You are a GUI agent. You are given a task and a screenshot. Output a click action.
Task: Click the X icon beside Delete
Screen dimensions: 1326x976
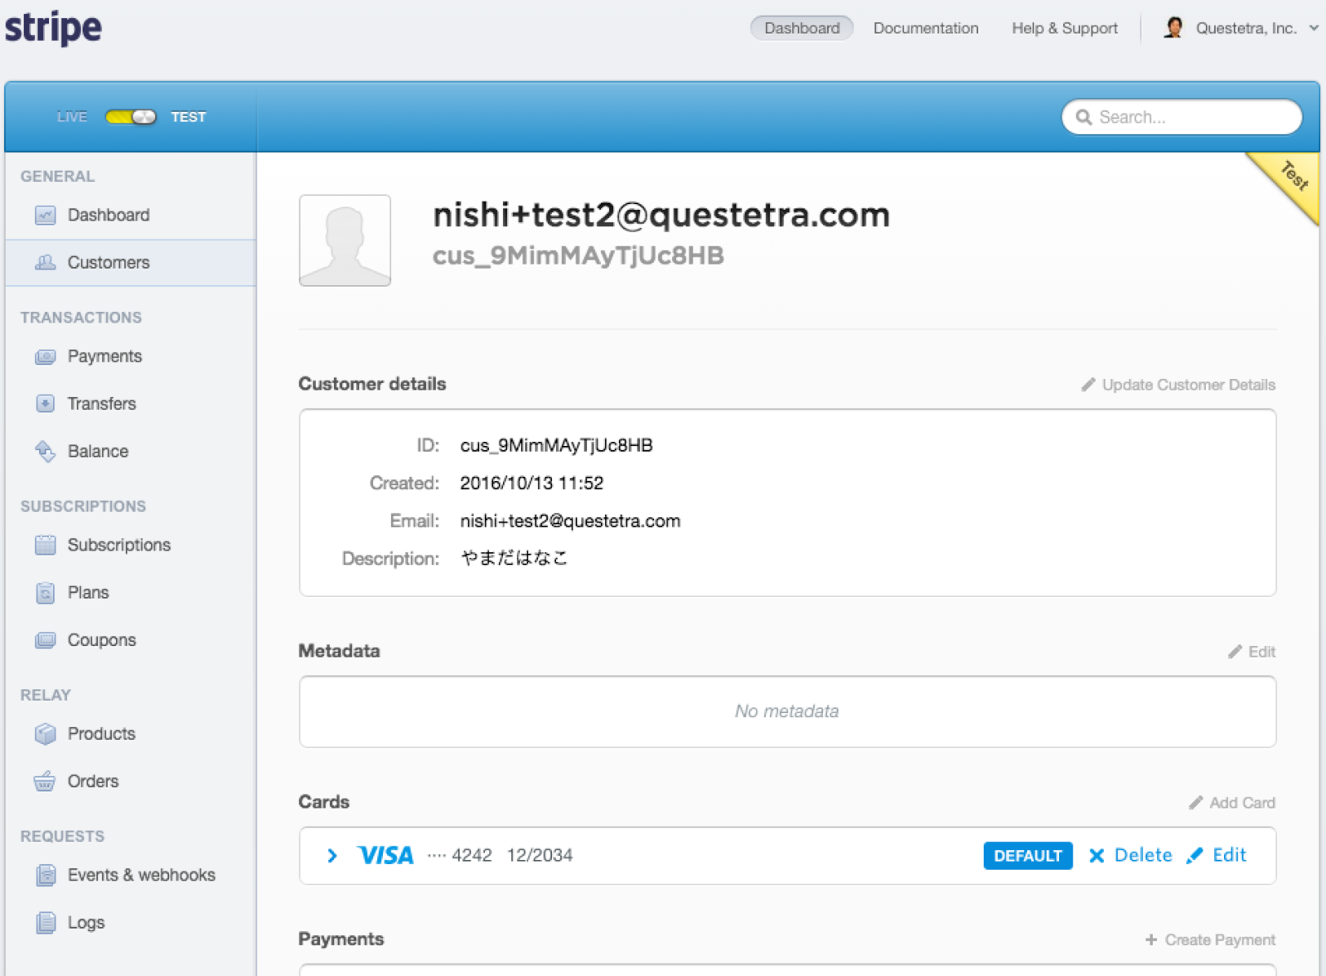(1096, 856)
